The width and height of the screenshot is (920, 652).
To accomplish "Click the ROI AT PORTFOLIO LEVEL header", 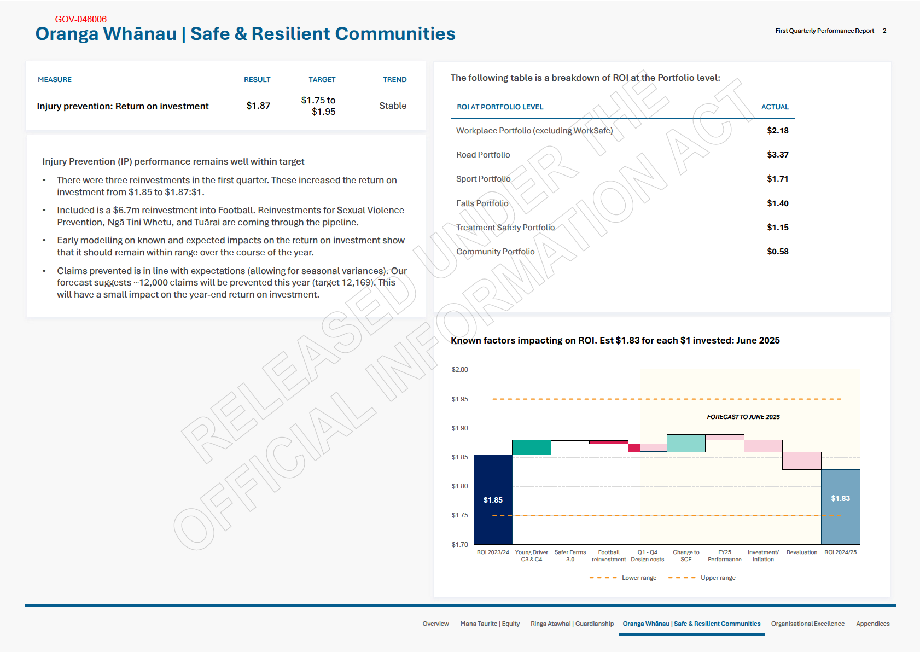I will click(x=500, y=107).
